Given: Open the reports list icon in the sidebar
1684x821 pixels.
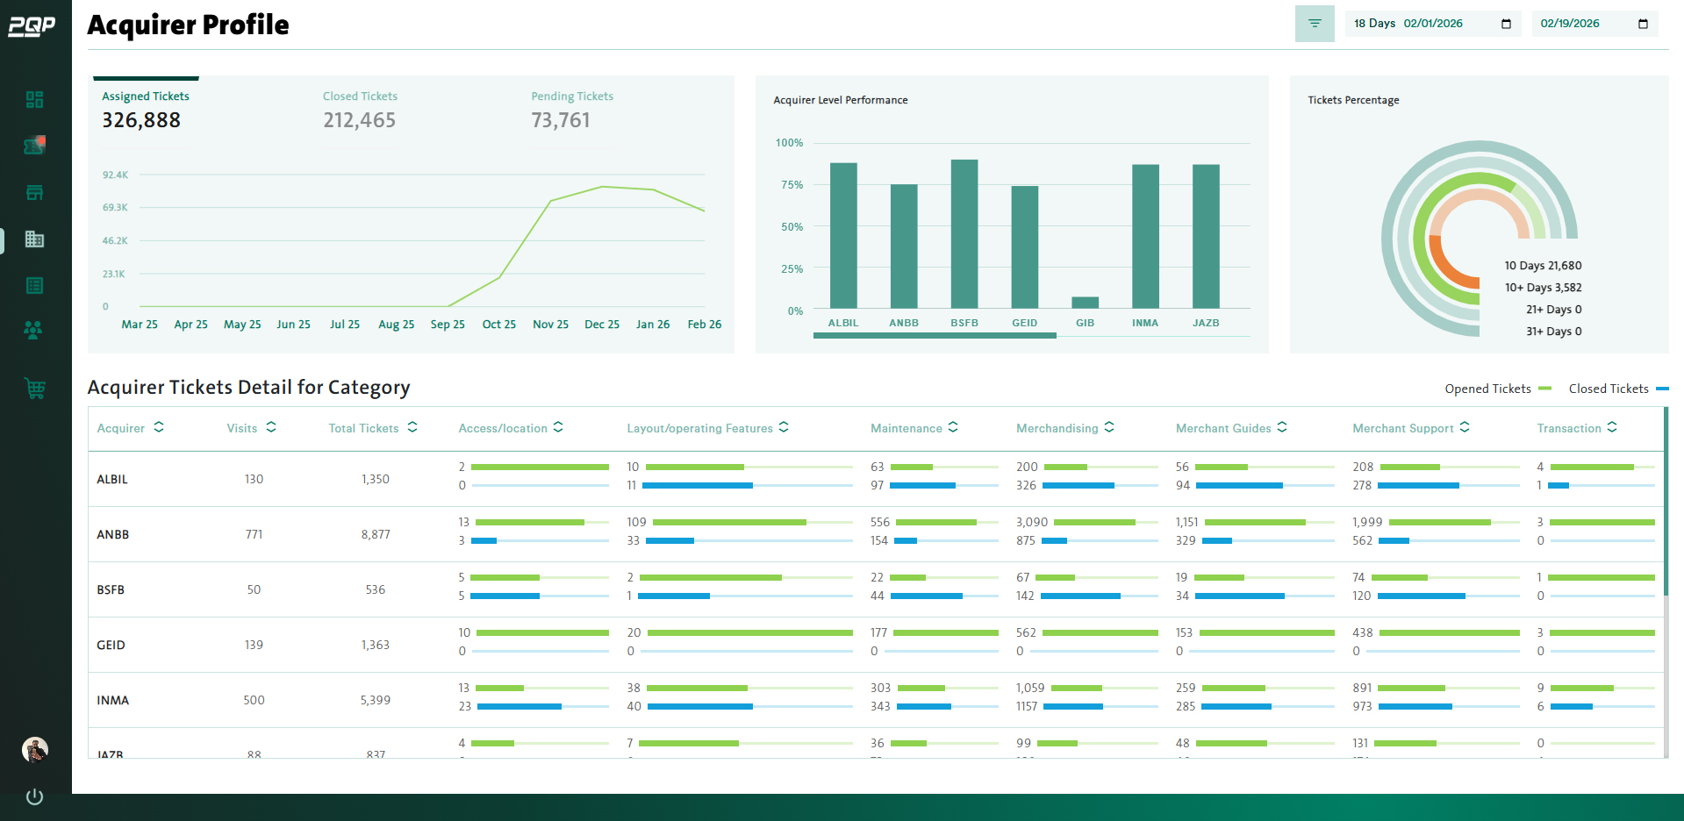Looking at the screenshot, I should 34,285.
